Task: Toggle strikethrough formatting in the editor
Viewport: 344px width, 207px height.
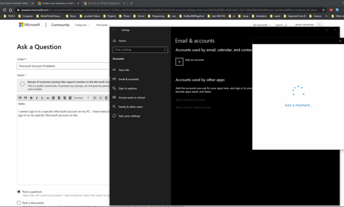Action: point(48,98)
